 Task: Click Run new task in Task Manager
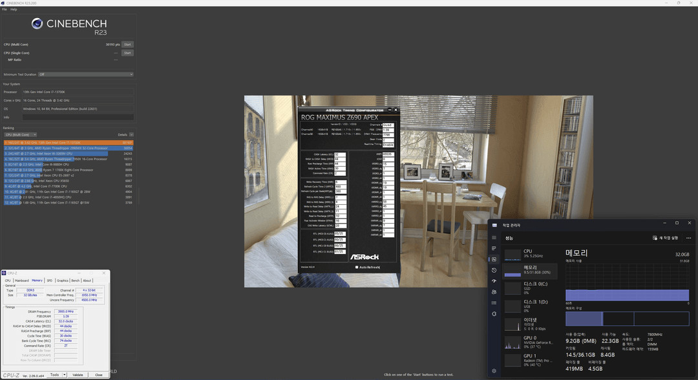pyautogui.click(x=665, y=238)
